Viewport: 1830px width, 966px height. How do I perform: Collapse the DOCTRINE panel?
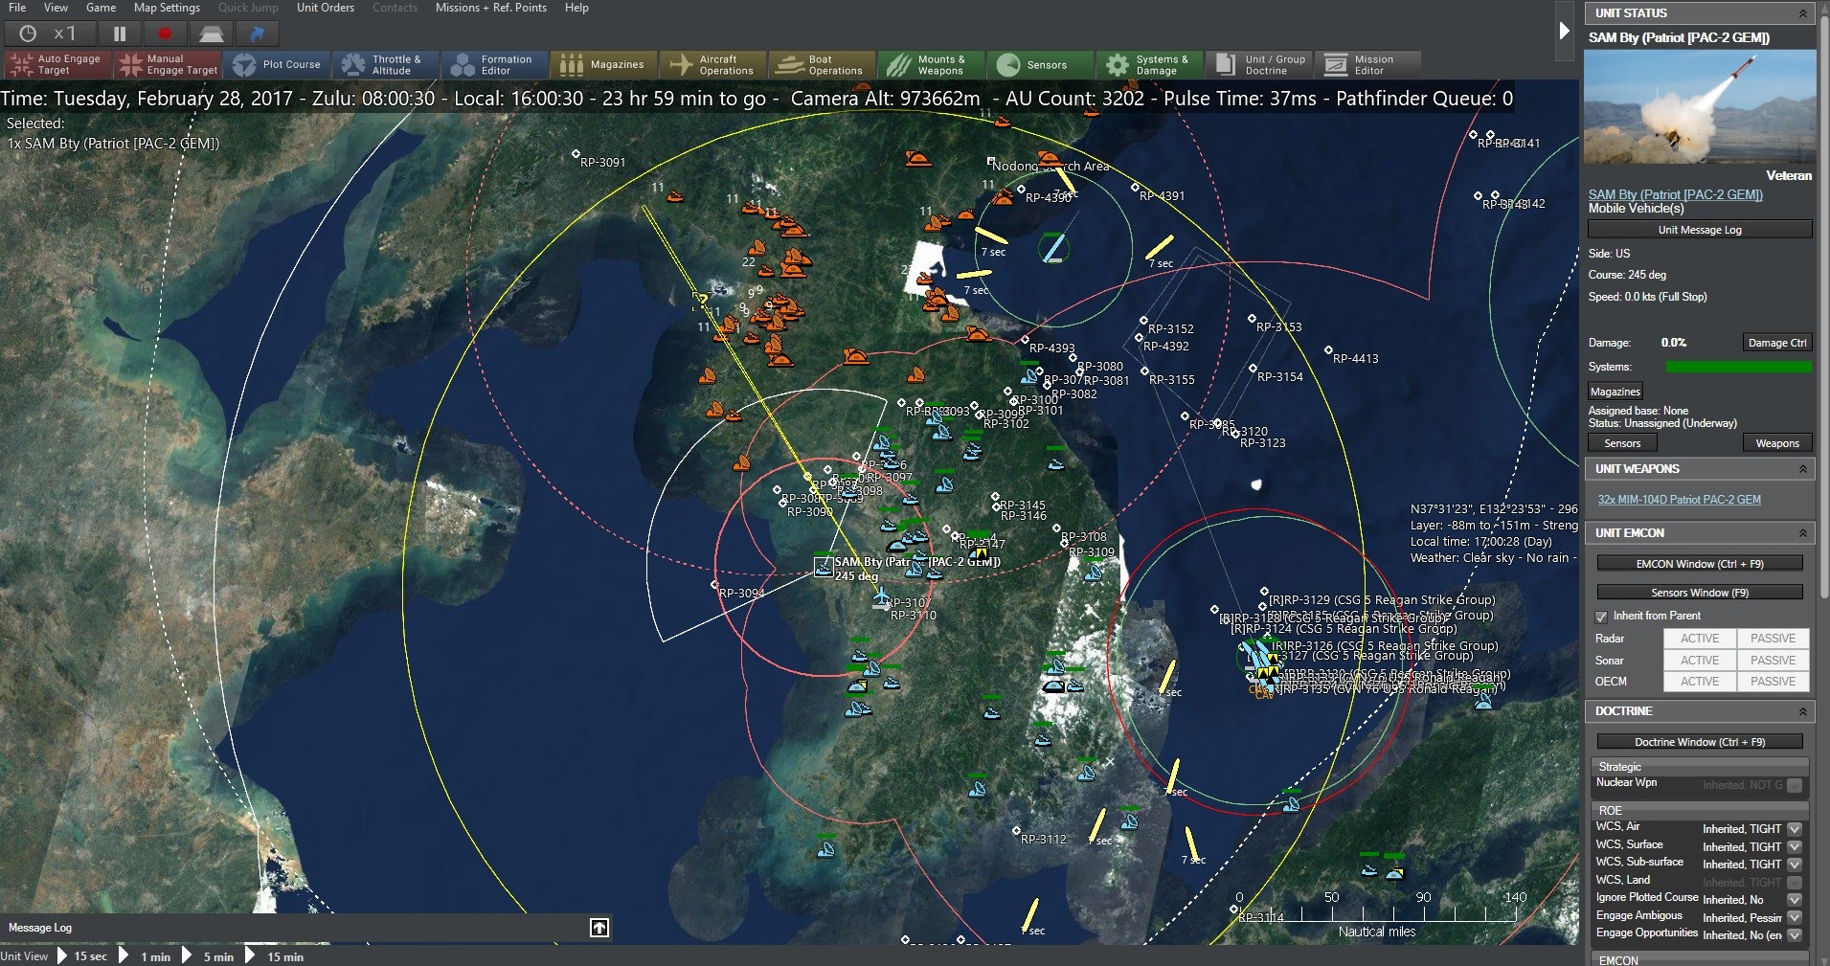pos(1804,711)
